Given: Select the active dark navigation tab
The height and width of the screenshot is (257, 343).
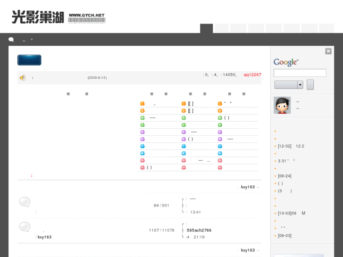Looking at the screenshot, I should [x=206, y=28].
